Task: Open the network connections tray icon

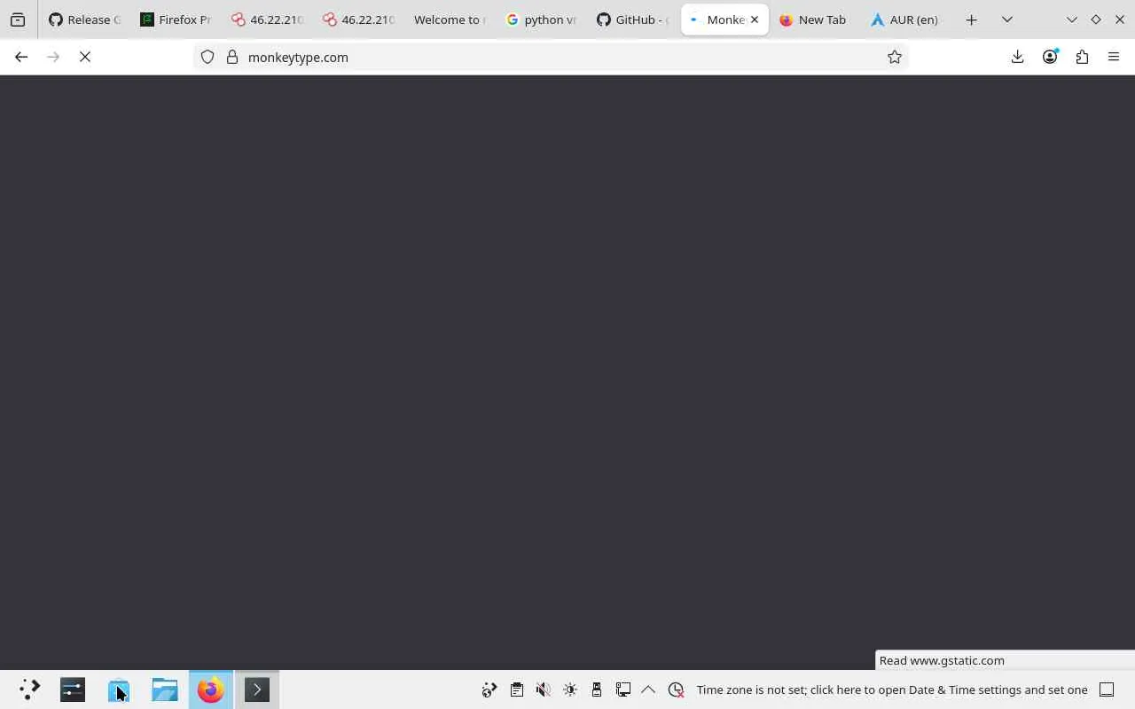Action: point(623,690)
